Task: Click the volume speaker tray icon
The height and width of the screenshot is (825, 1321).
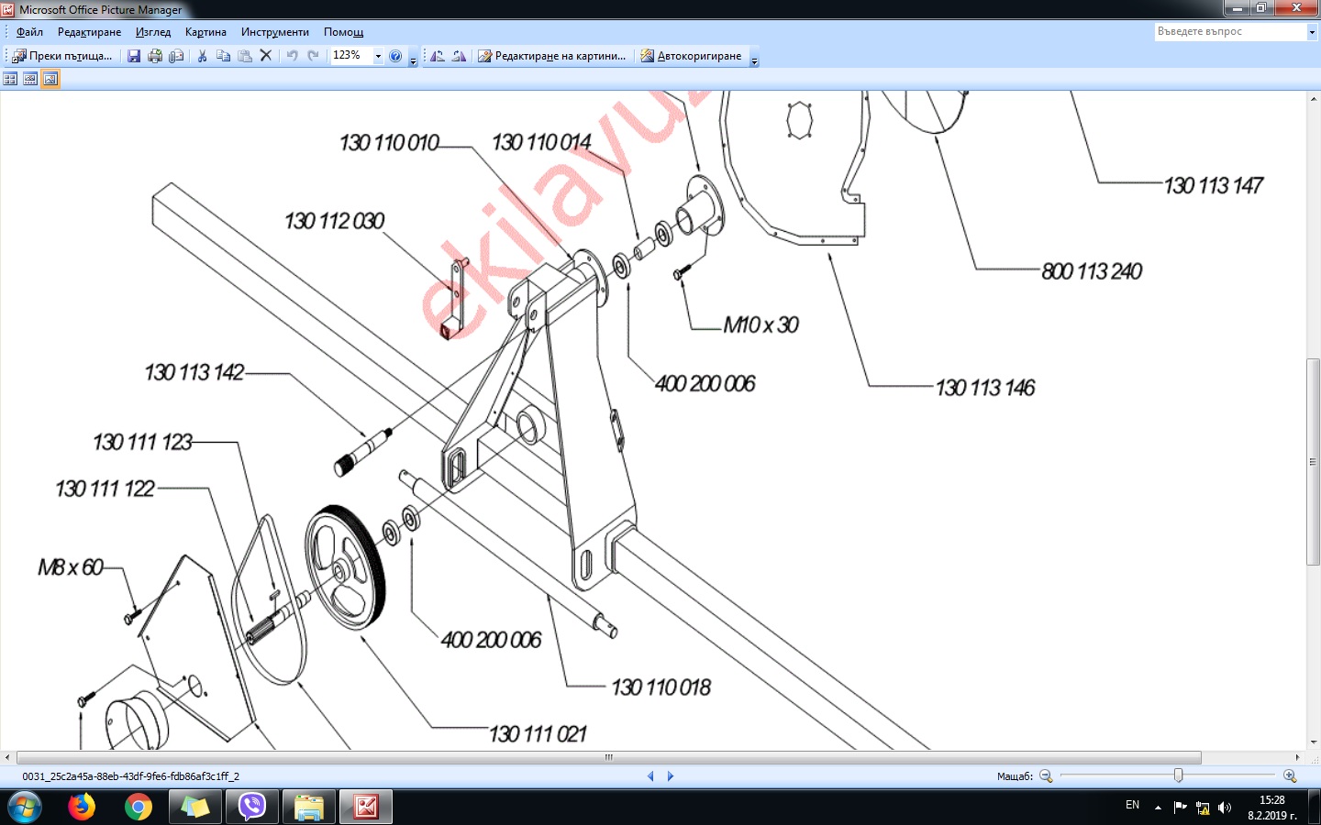Action: pyautogui.click(x=1225, y=808)
